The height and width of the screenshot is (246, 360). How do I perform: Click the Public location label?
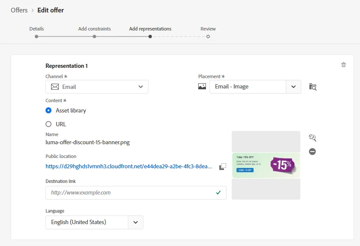[61, 156]
